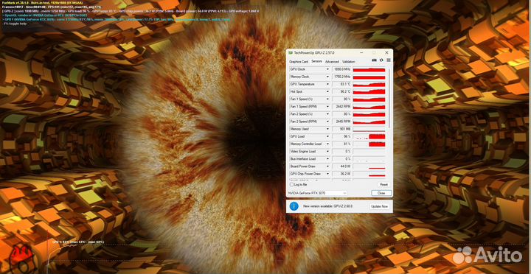Screen dimensions: 531x274
Task: Click the Update Now button
Action: pos(379,206)
